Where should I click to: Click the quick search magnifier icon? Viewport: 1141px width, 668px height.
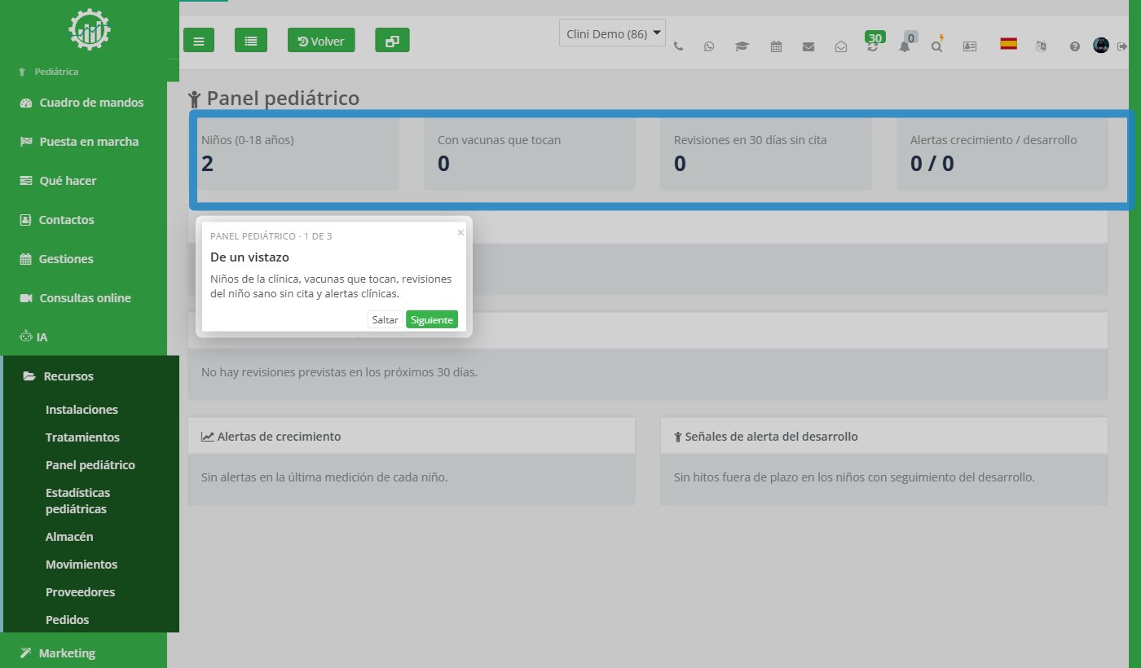(937, 45)
